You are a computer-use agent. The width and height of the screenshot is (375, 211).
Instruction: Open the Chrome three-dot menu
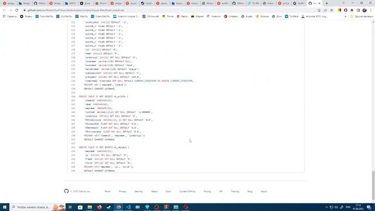click(x=371, y=11)
